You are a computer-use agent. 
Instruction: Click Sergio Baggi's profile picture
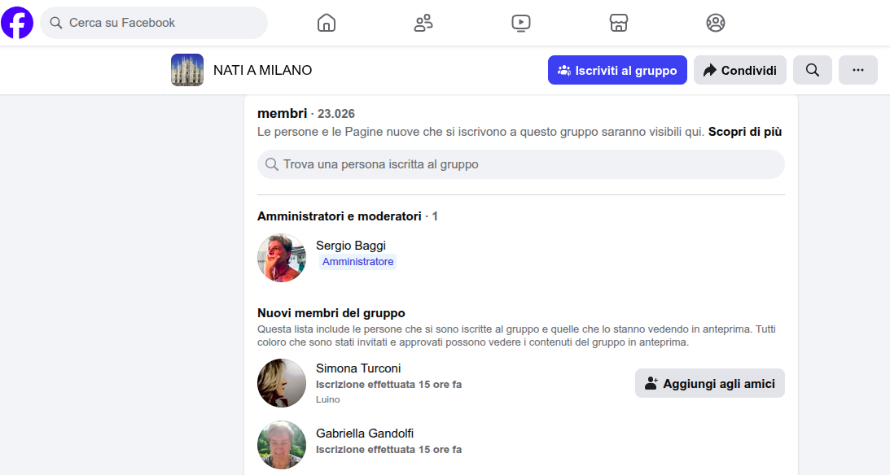click(282, 258)
